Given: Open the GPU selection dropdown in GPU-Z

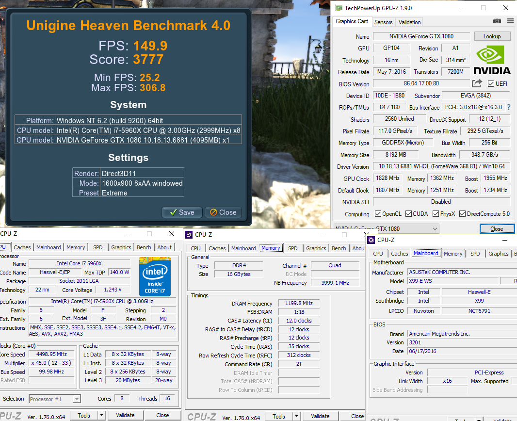Looking at the screenshot, I should pyautogui.click(x=386, y=228).
